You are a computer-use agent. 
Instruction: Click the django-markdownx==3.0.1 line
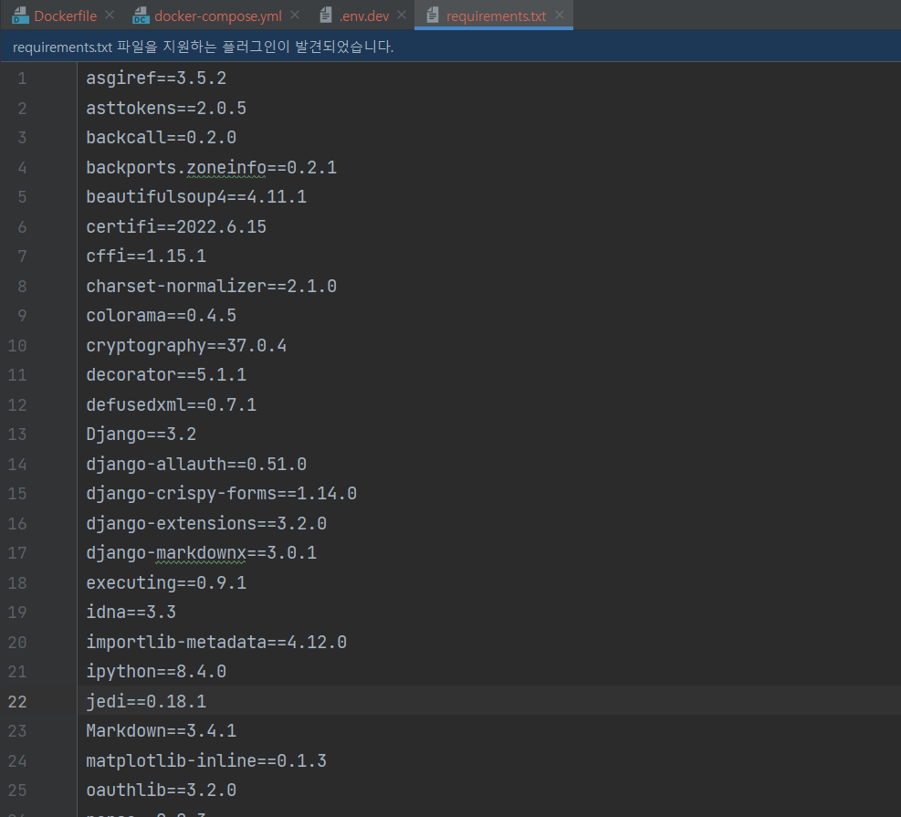(201, 552)
